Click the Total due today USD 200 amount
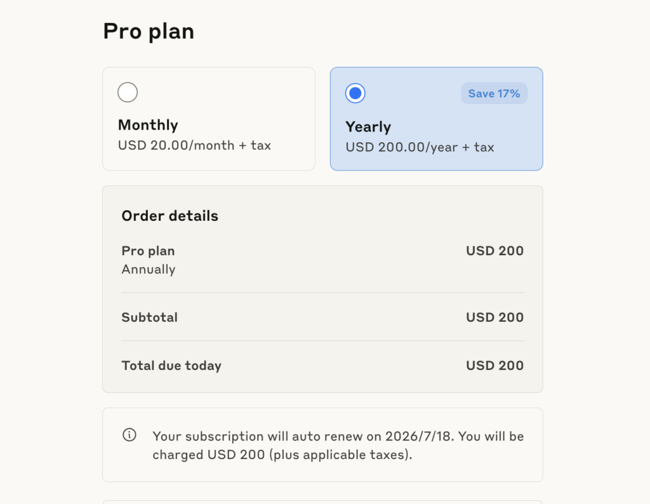 [x=494, y=366]
